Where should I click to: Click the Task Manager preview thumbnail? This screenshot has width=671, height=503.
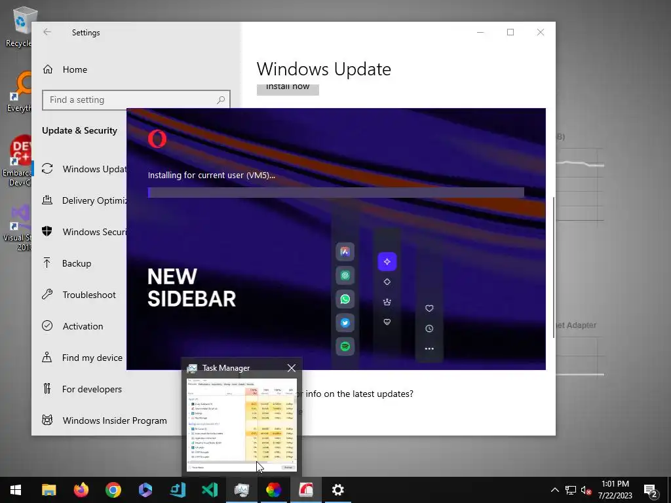coord(242,424)
